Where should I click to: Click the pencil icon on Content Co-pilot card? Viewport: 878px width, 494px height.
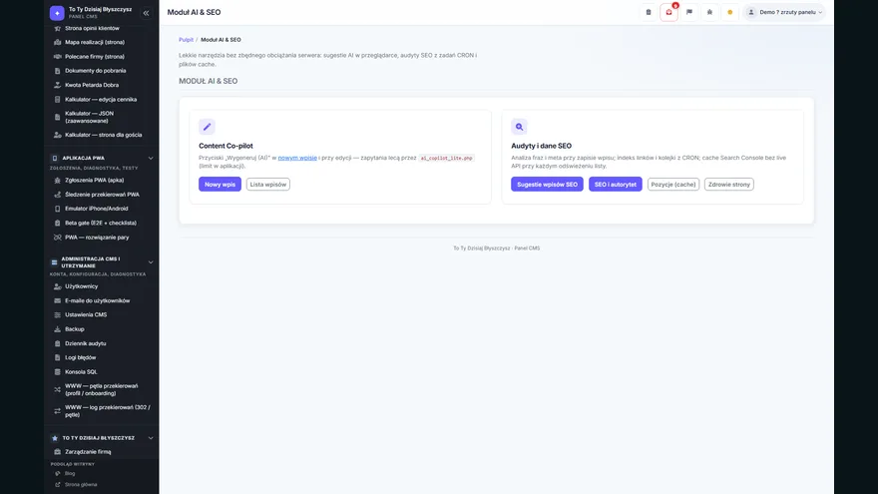tap(207, 127)
